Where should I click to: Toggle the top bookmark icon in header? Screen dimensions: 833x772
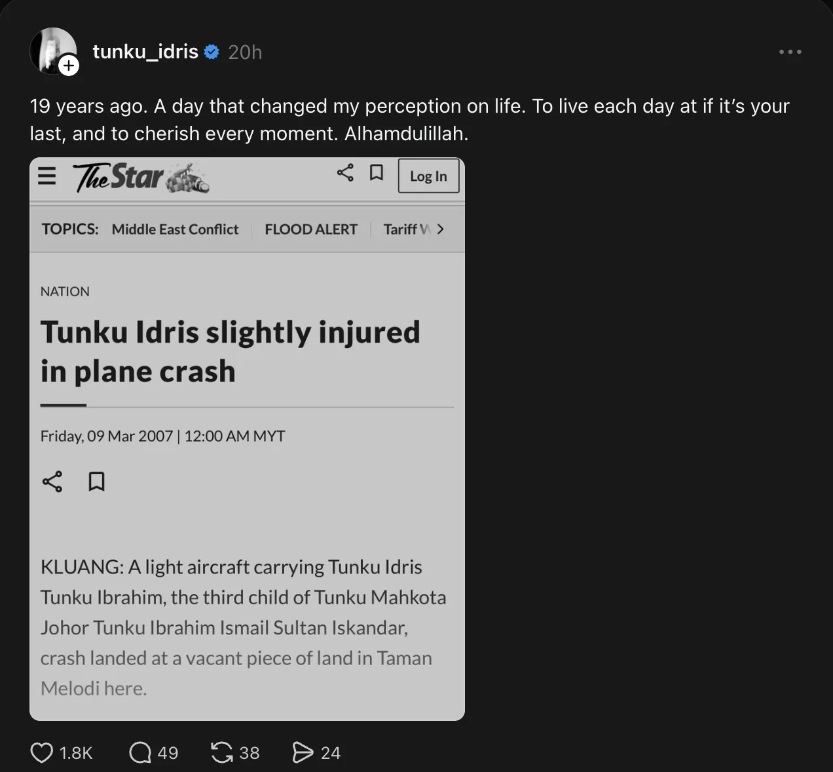pyautogui.click(x=377, y=173)
